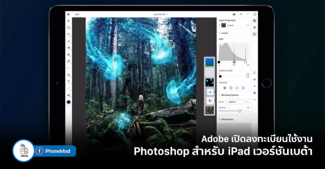Open the share export icon
This screenshot has height=169, width=325.
255,14
